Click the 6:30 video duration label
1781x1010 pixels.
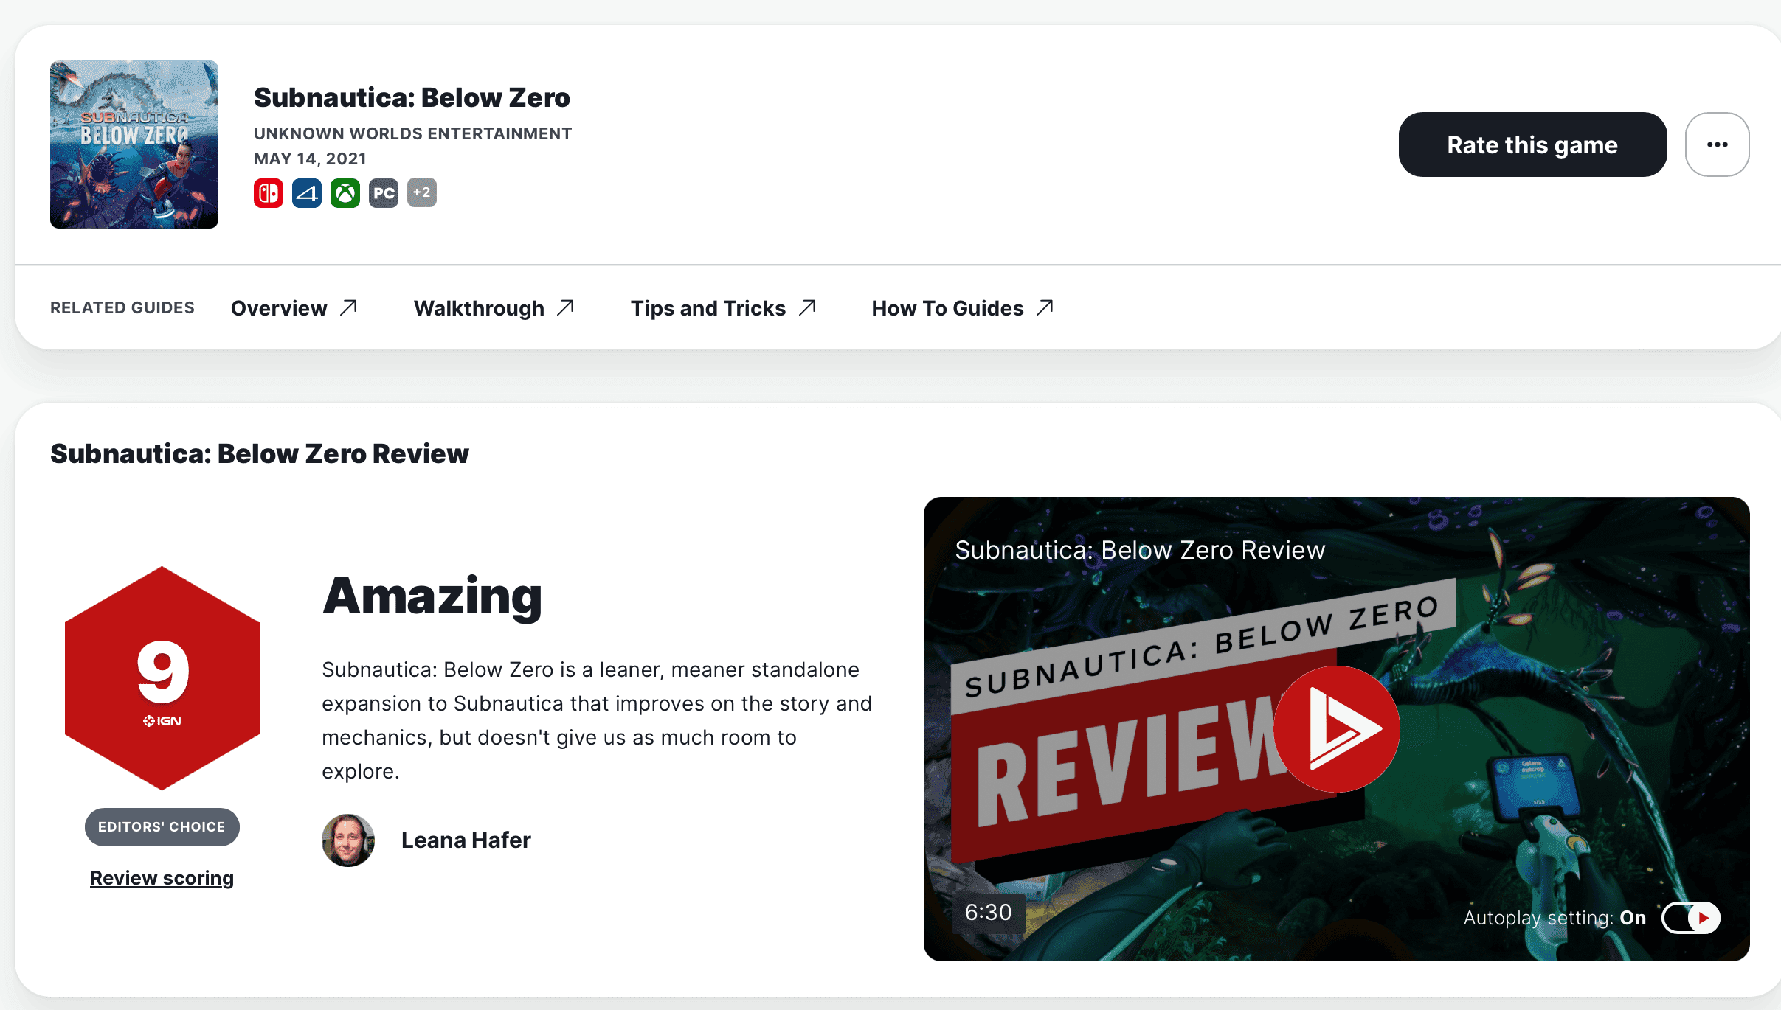pyautogui.click(x=989, y=913)
